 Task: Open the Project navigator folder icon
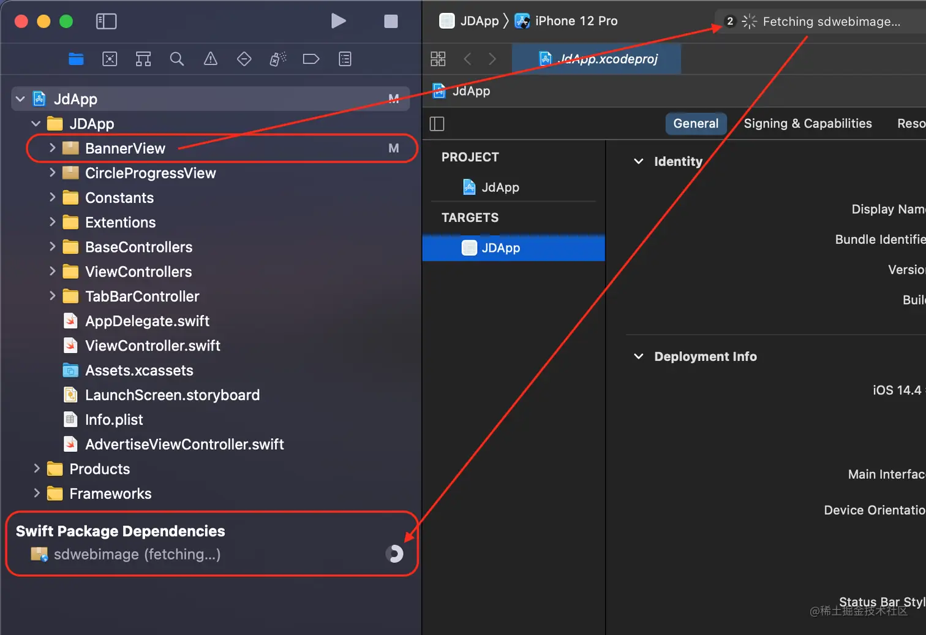point(76,59)
